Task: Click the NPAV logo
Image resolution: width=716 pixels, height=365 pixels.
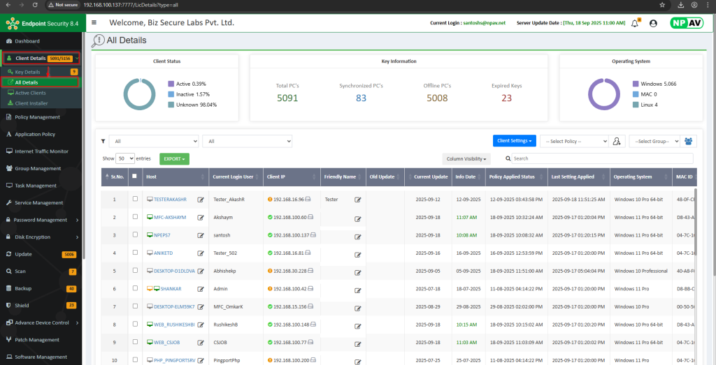Action: [x=686, y=22]
